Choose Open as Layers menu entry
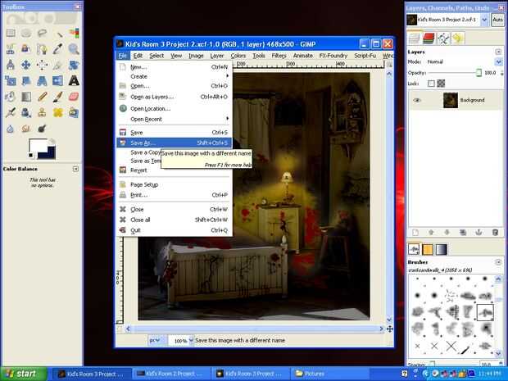Viewport: 508px width, 381px height. point(174,97)
